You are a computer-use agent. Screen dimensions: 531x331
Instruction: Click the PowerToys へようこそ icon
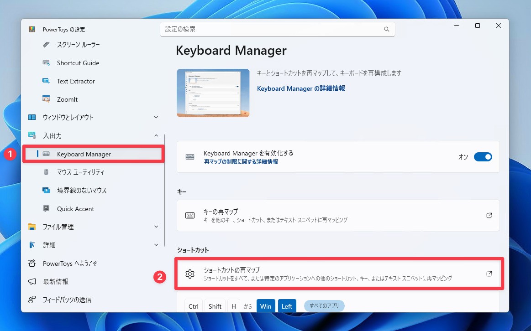click(32, 263)
